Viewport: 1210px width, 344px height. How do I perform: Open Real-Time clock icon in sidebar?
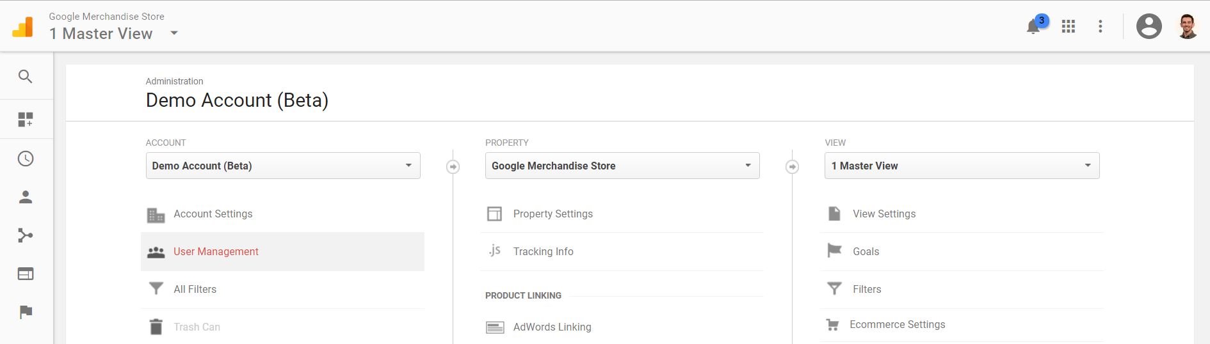(26, 159)
